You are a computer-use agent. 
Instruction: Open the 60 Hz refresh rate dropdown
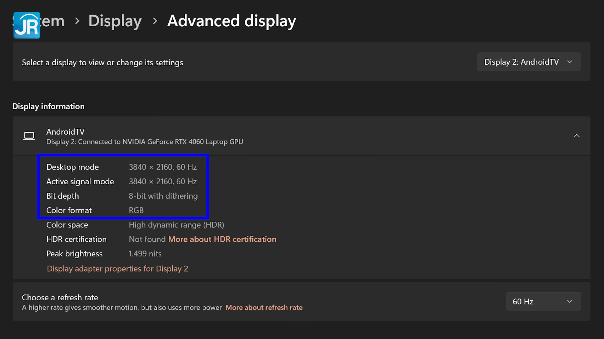coord(543,302)
